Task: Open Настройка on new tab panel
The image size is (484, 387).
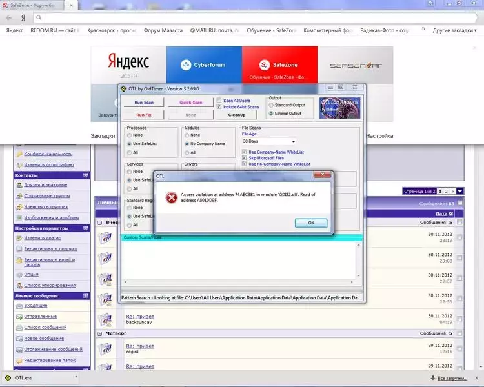Action: (379, 136)
